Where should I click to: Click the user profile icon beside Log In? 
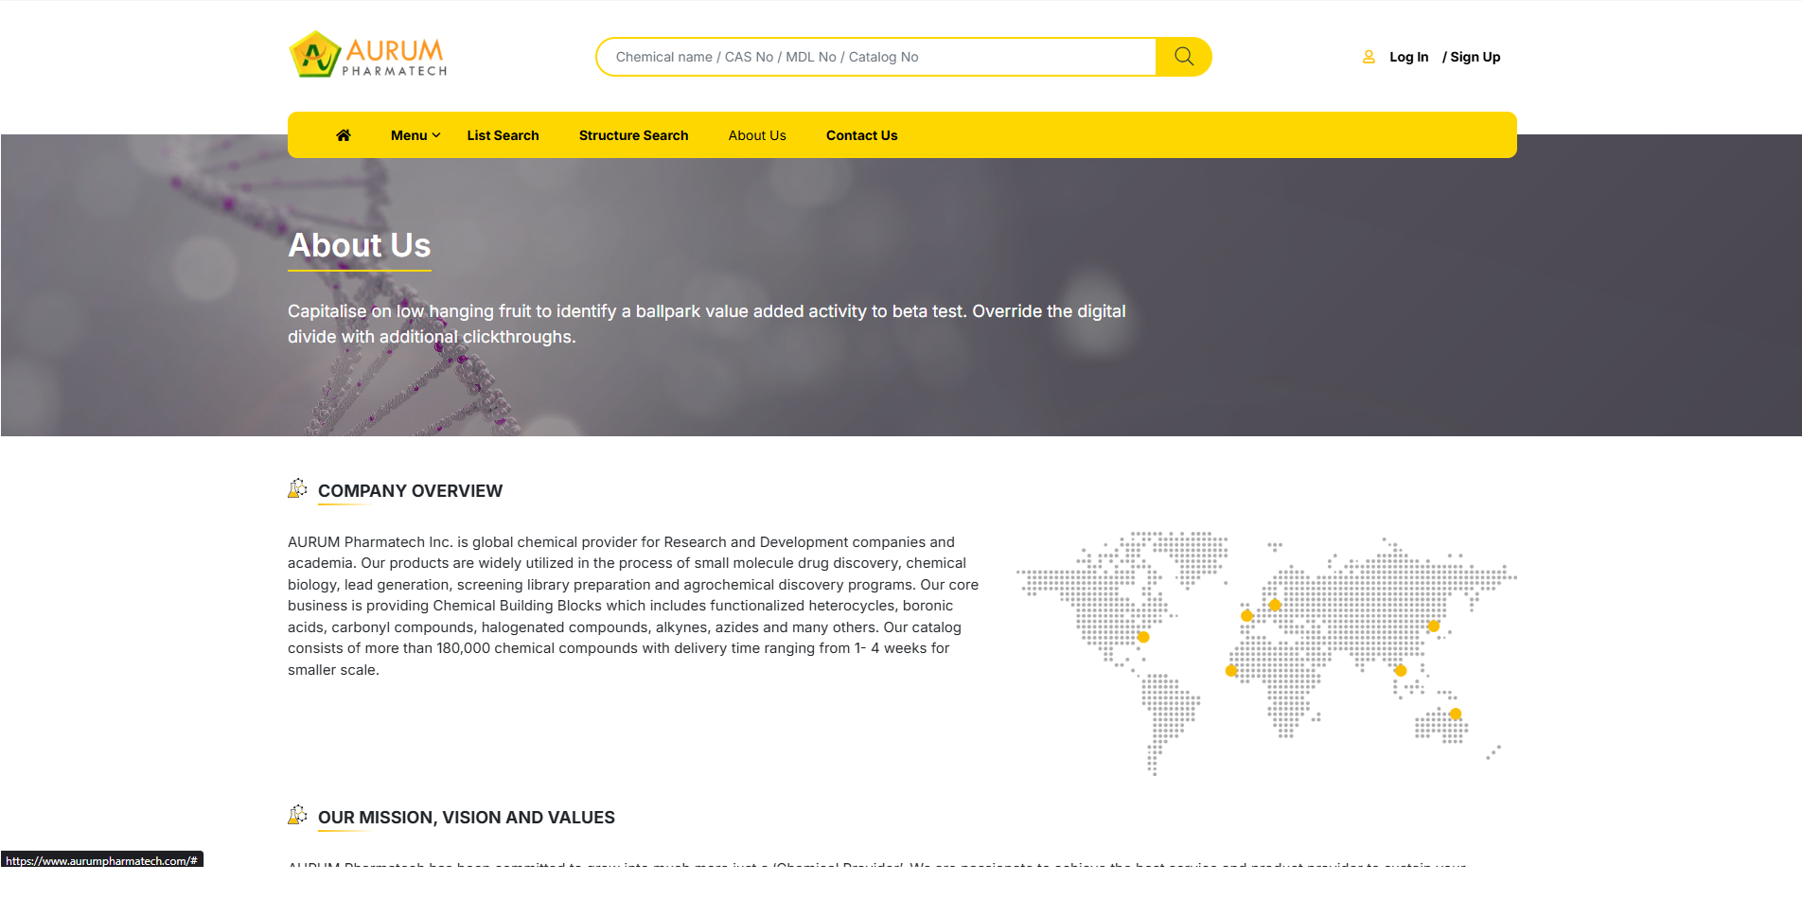coord(1369,57)
